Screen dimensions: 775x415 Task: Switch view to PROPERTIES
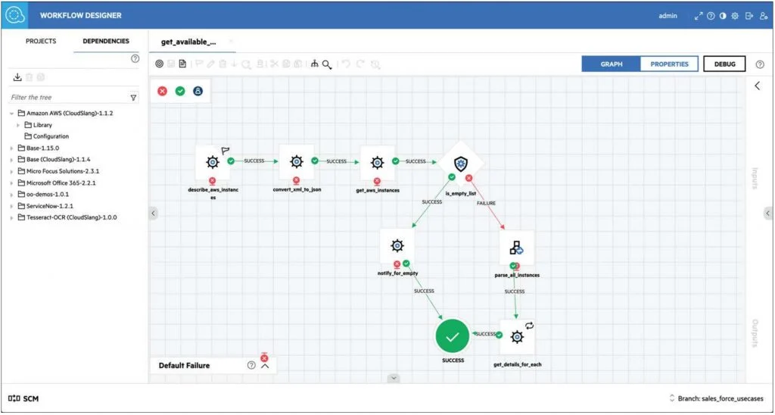669,64
